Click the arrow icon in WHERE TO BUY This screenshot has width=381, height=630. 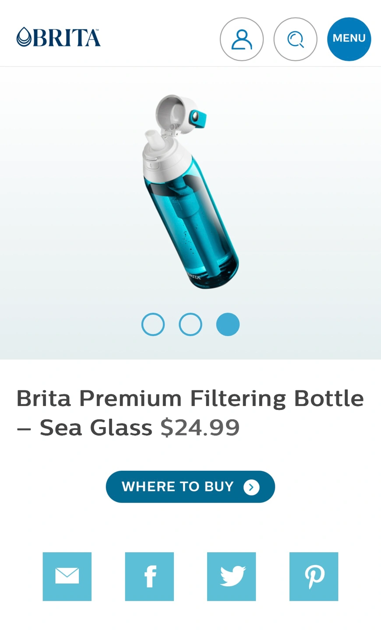point(251,487)
